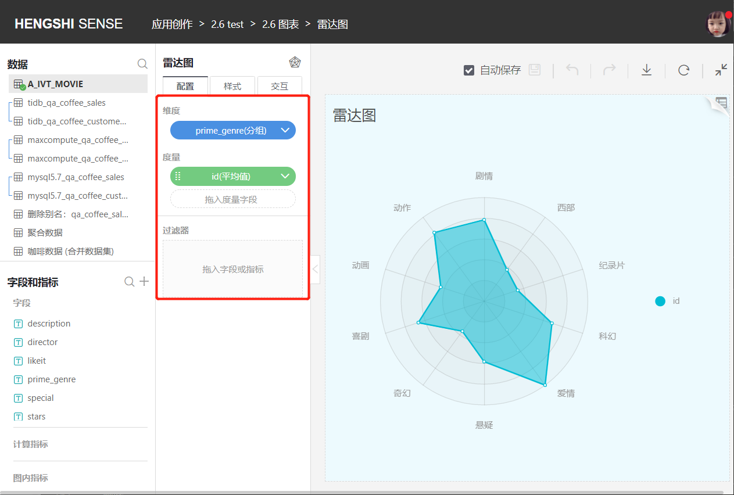Open the user avatar menu

[718, 24]
